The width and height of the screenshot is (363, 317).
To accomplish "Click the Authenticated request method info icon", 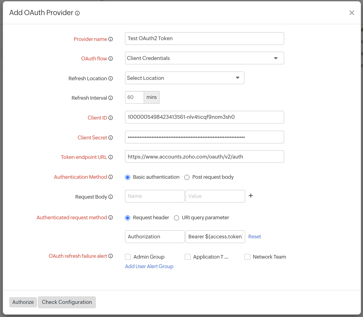I will click(111, 217).
